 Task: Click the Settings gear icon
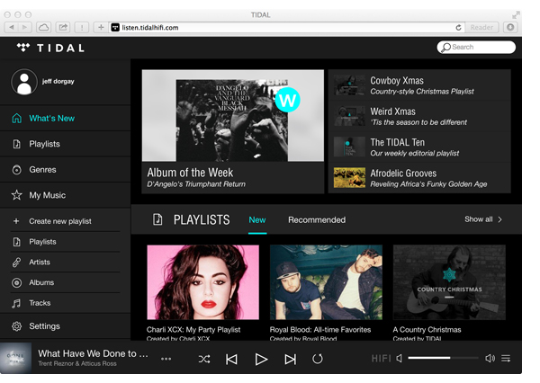pos(16,325)
